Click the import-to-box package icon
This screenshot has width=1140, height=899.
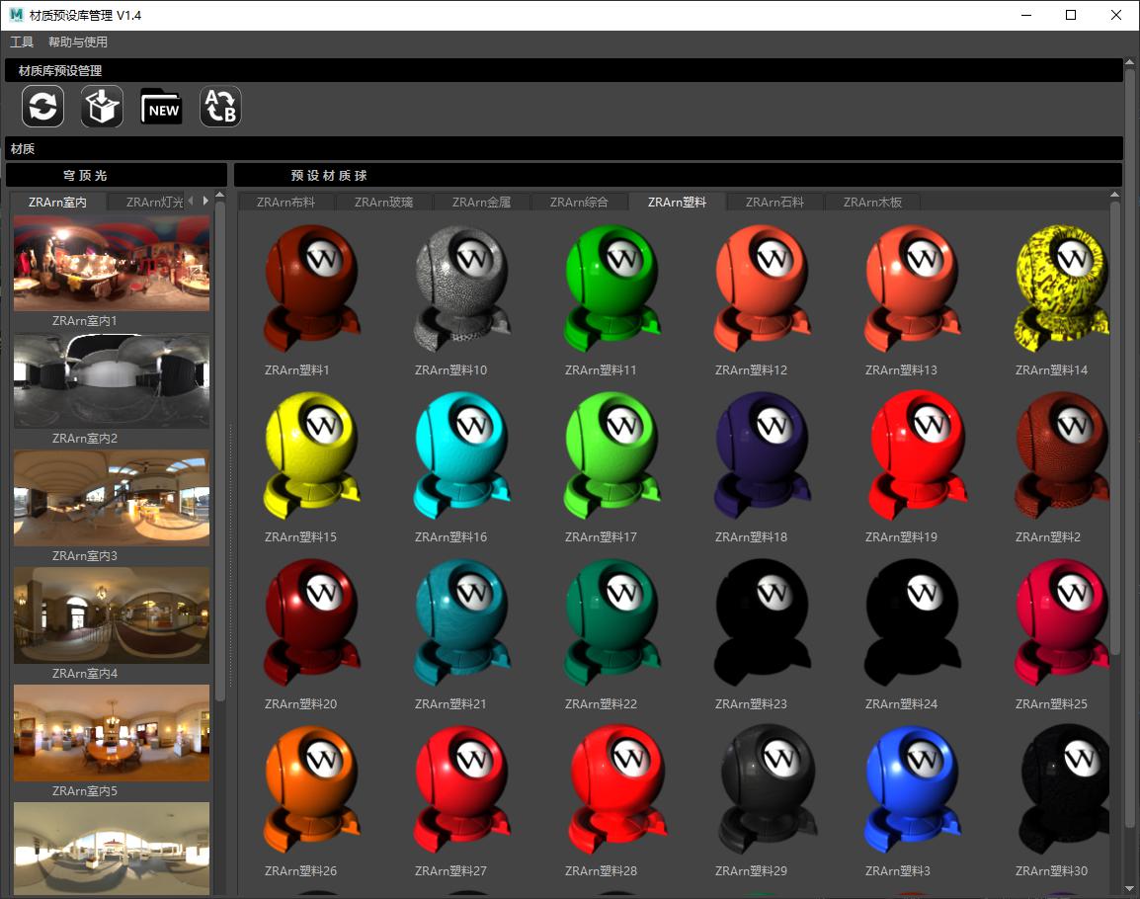(102, 107)
